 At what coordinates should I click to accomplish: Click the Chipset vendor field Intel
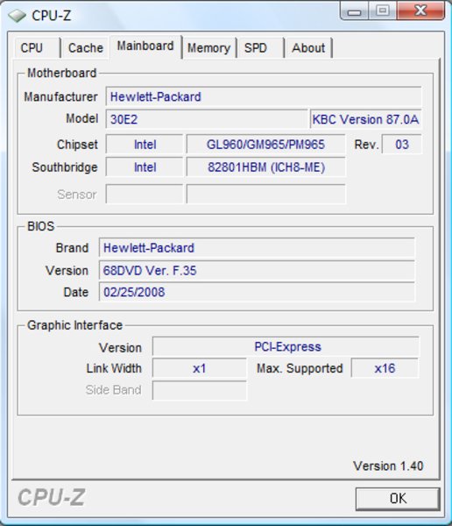tap(145, 145)
